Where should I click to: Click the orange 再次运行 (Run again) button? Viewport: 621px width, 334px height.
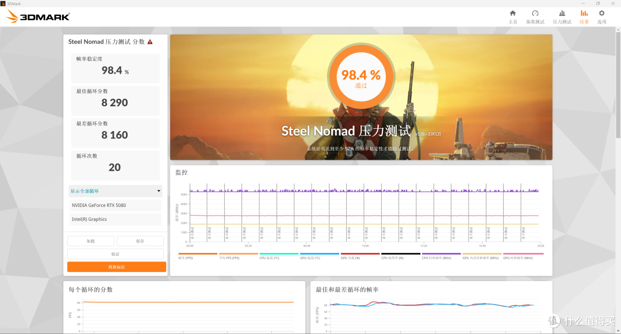116,267
